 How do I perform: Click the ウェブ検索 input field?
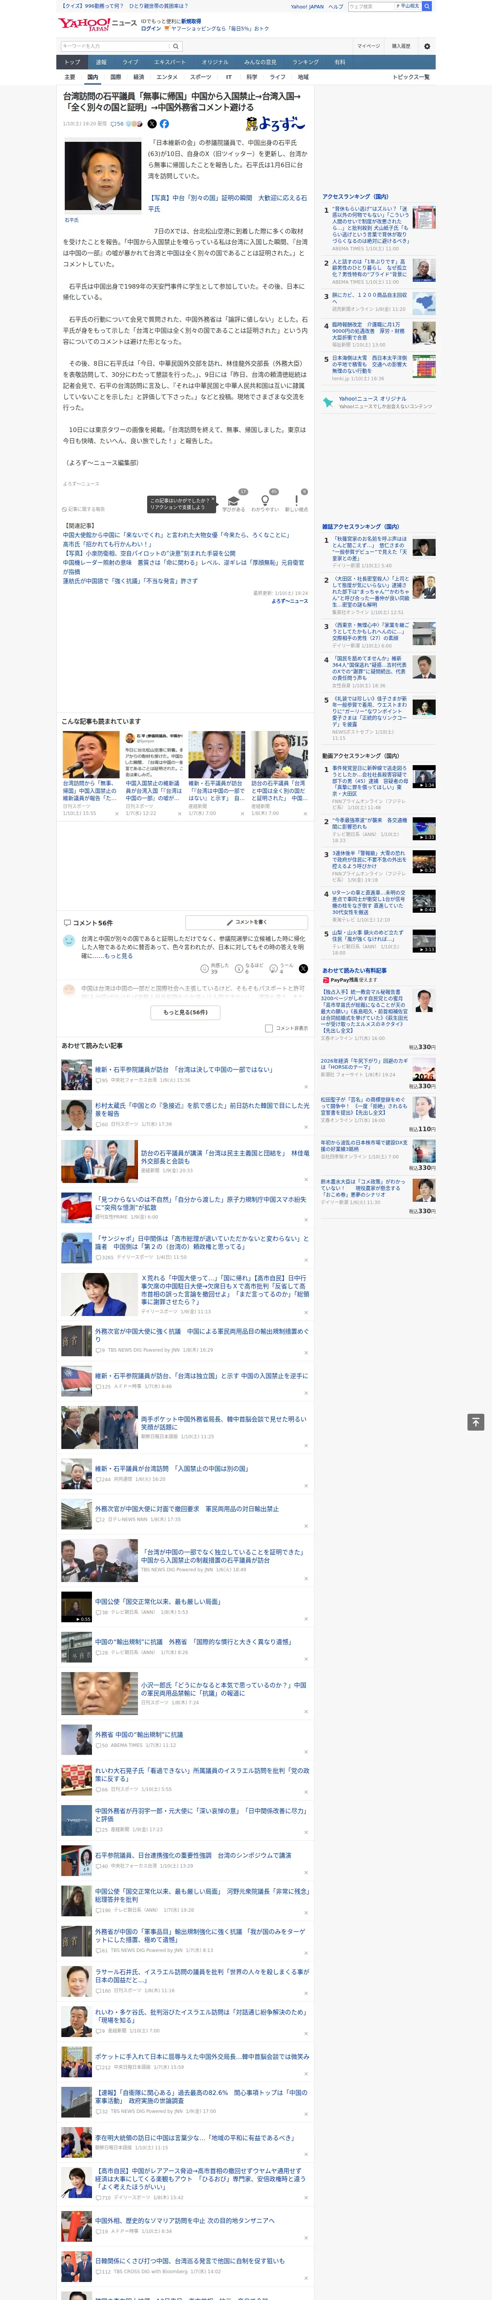(x=371, y=6)
